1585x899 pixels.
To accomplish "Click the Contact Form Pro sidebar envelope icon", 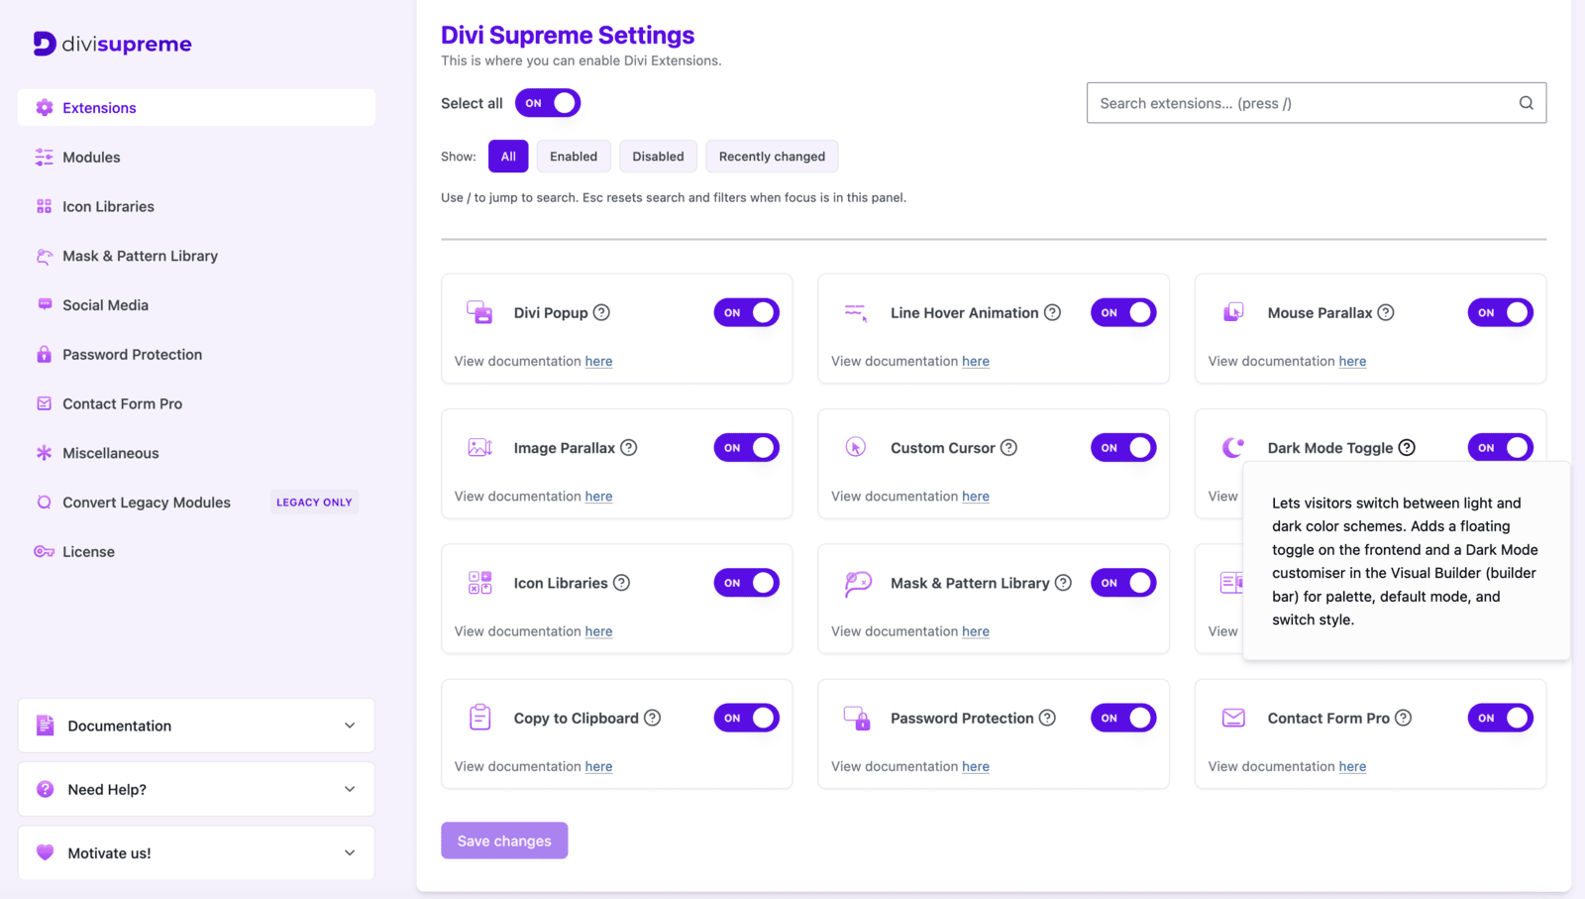I will pos(45,403).
